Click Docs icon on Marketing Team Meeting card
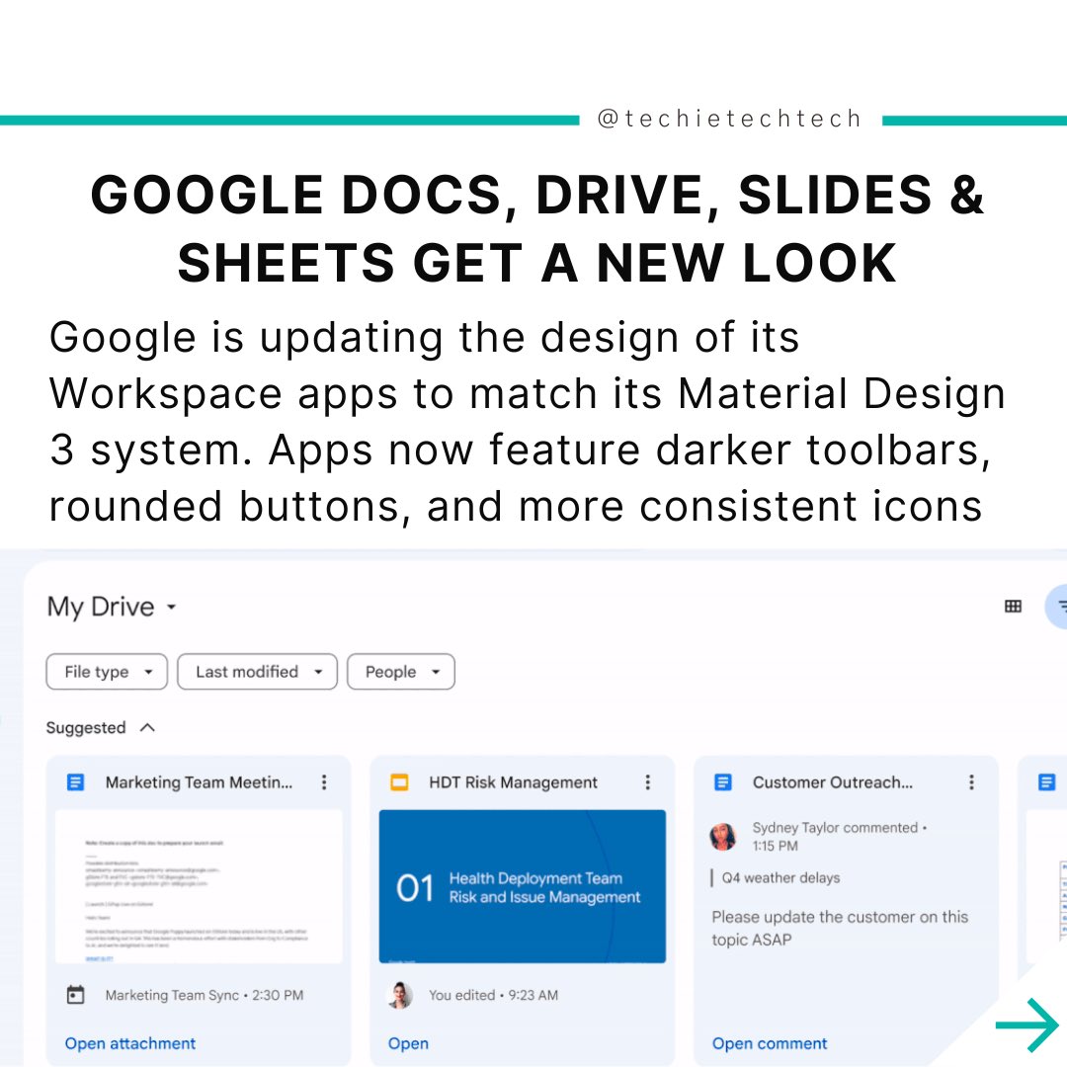1067x1067 pixels. [x=75, y=781]
